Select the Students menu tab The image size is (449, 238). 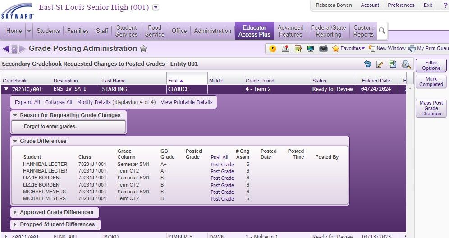tap(48, 31)
